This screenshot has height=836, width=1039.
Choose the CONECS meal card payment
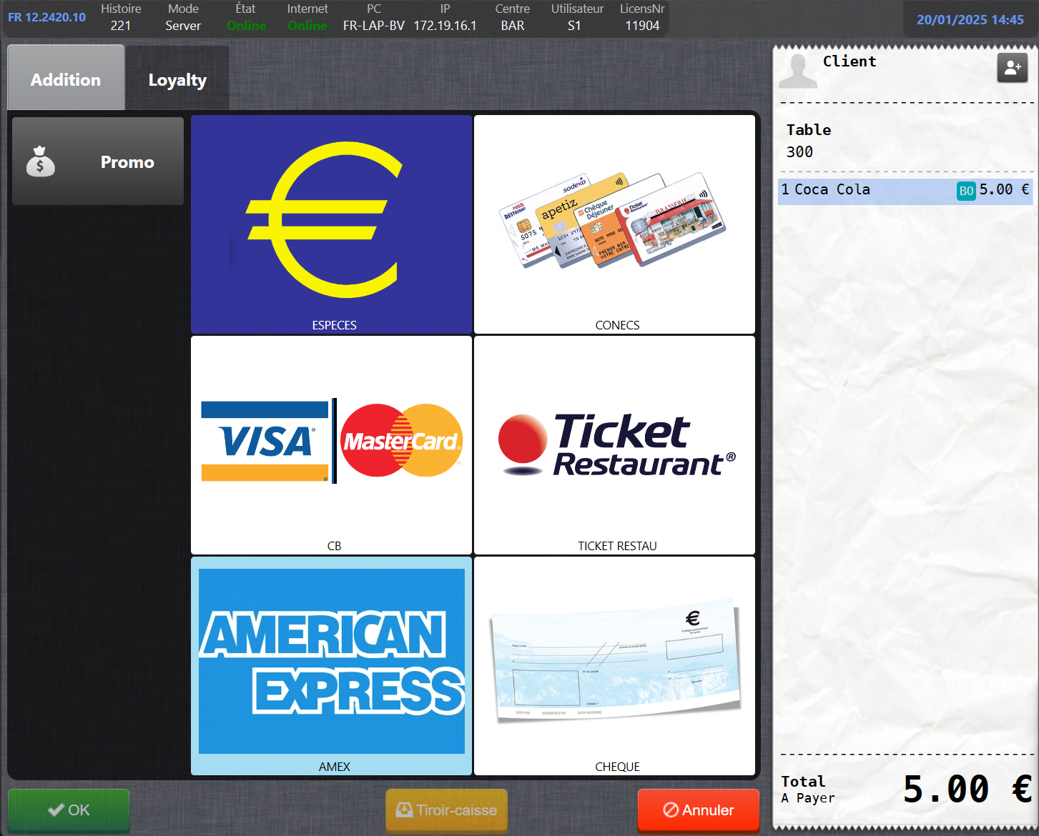(614, 224)
